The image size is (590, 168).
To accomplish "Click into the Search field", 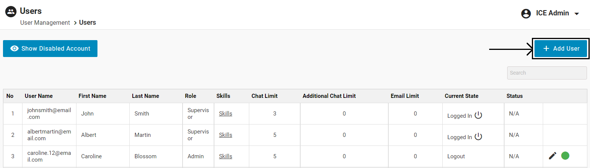I will (x=547, y=73).
